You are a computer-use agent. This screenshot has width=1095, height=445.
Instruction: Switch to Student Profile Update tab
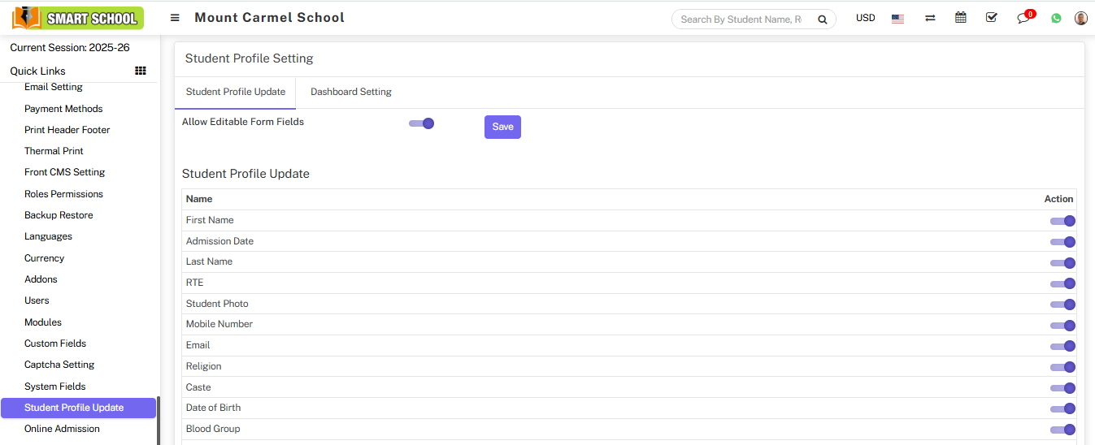tap(235, 92)
